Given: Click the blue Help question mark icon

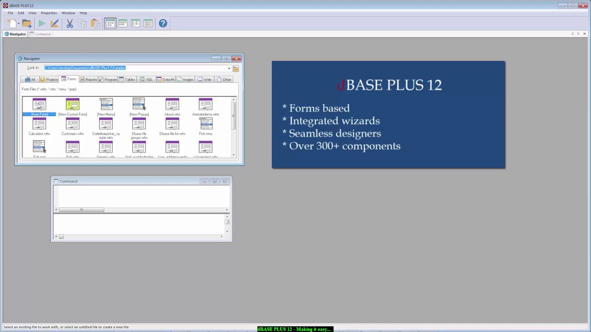Looking at the screenshot, I should pyautogui.click(x=163, y=24).
